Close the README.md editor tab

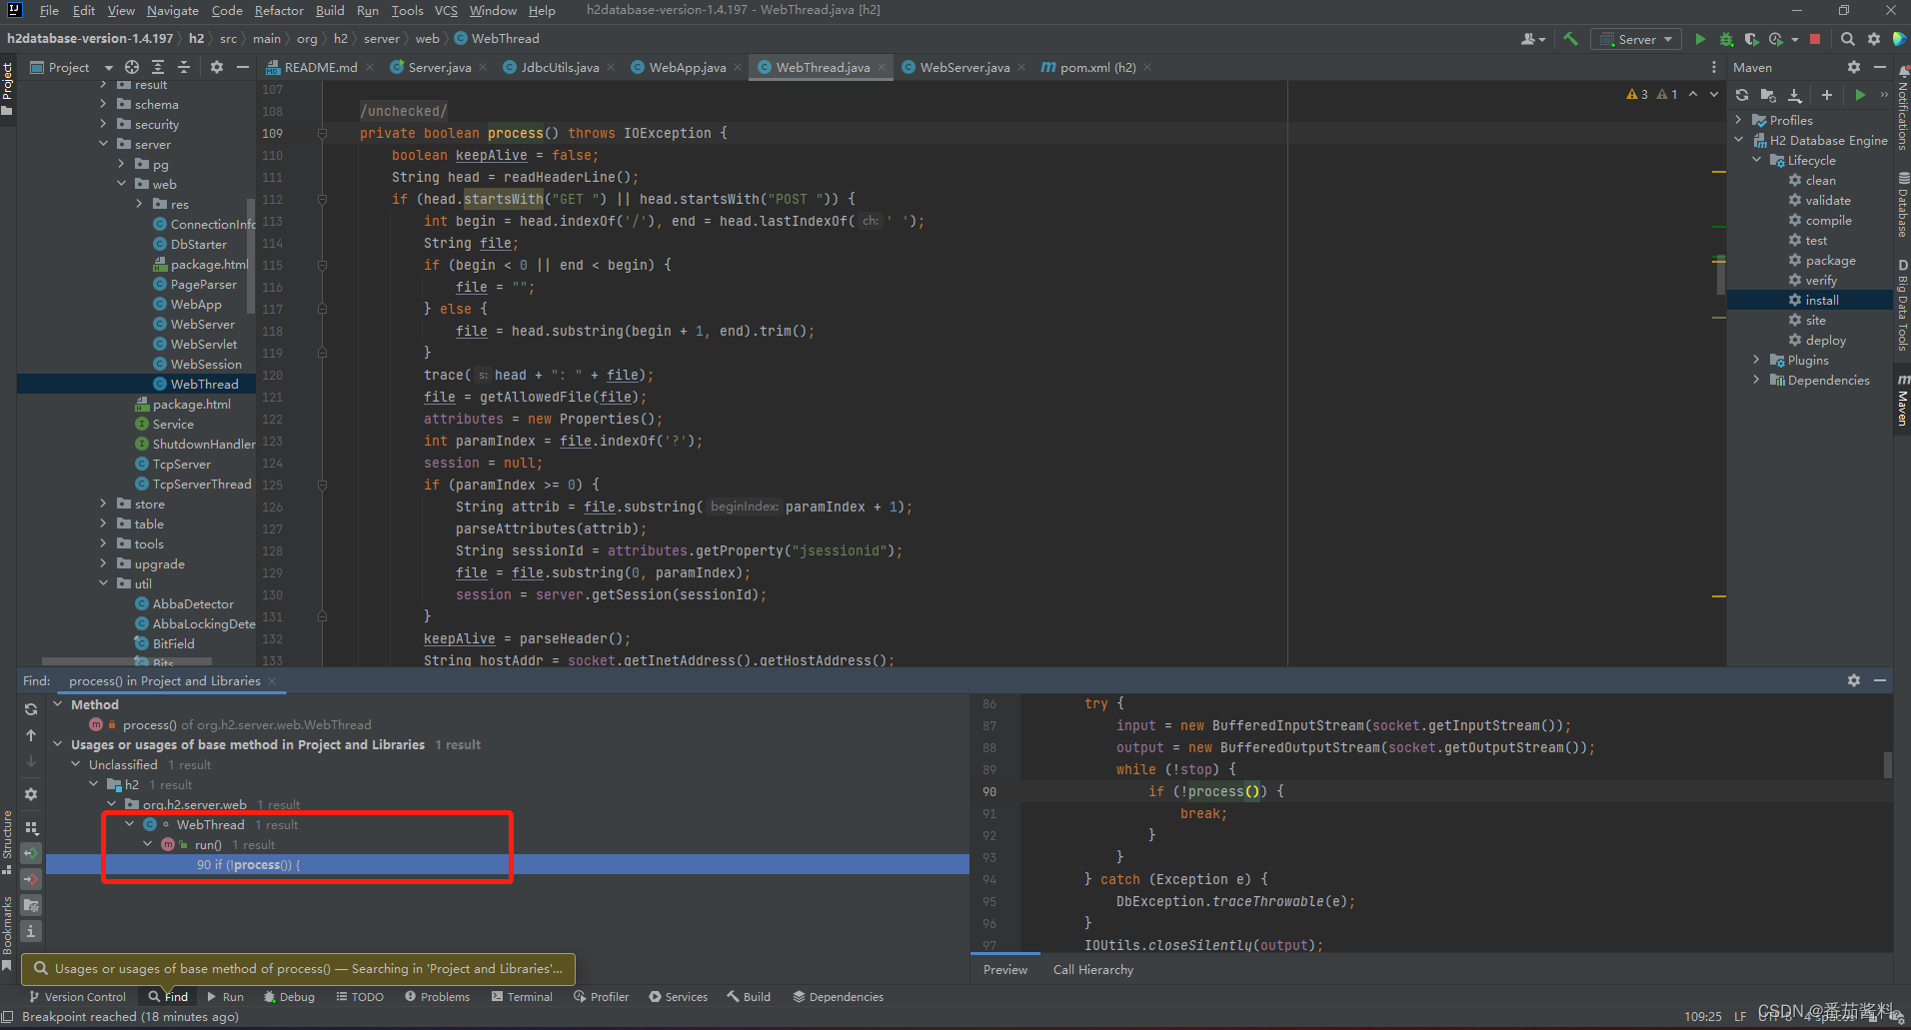coord(370,67)
